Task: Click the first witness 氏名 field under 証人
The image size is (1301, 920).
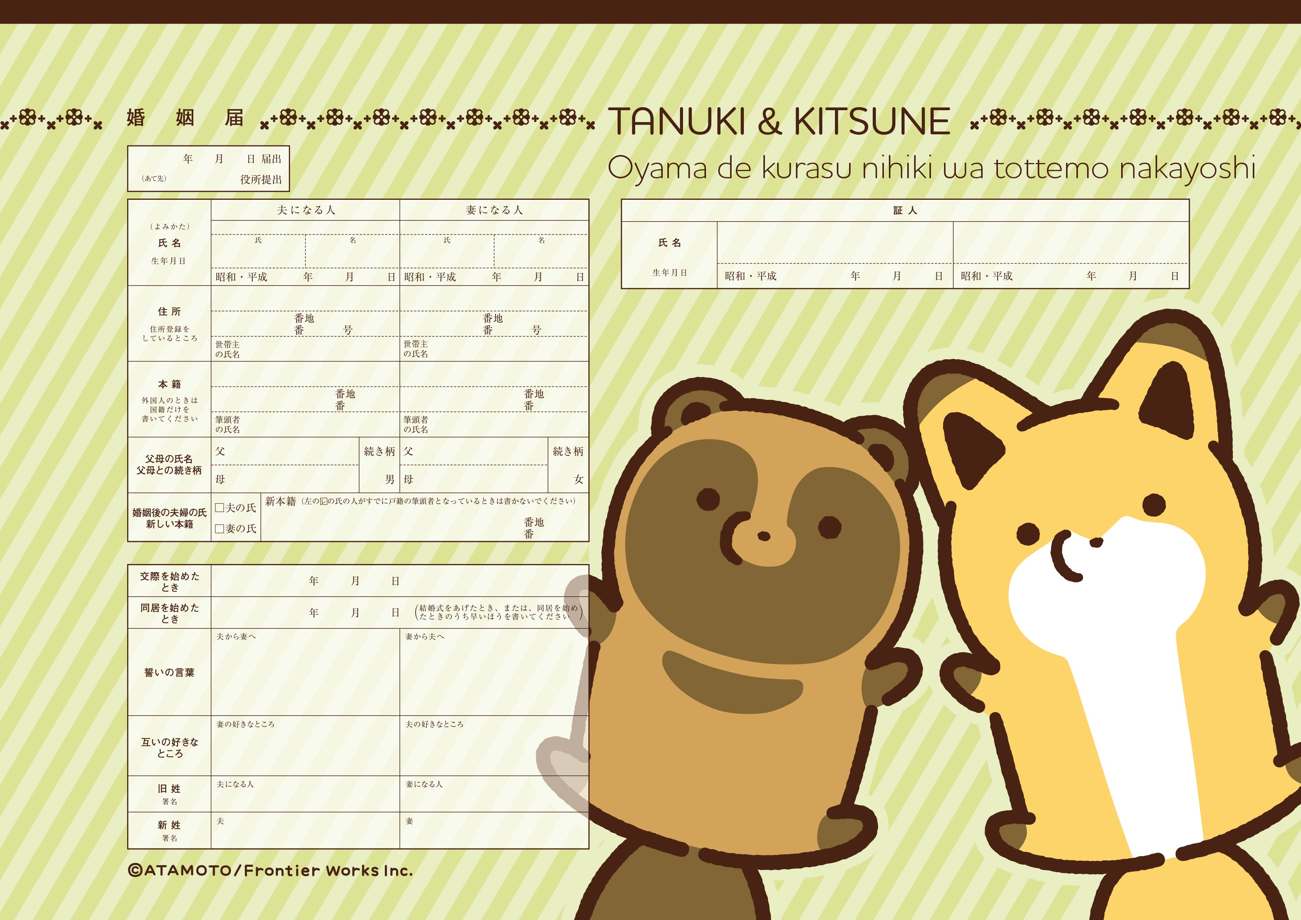Action: pyautogui.click(x=835, y=243)
